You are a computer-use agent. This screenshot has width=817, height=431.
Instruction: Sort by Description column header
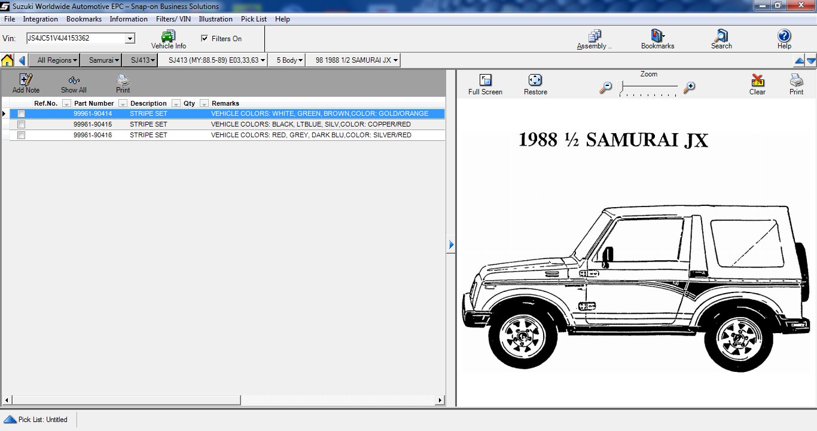click(148, 103)
